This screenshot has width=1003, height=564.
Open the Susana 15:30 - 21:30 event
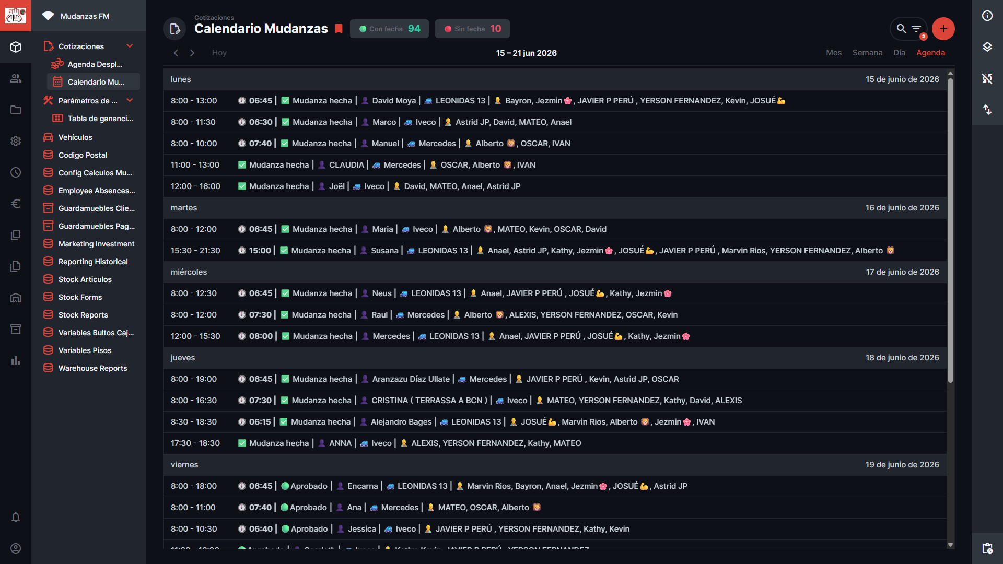pyautogui.click(x=555, y=251)
